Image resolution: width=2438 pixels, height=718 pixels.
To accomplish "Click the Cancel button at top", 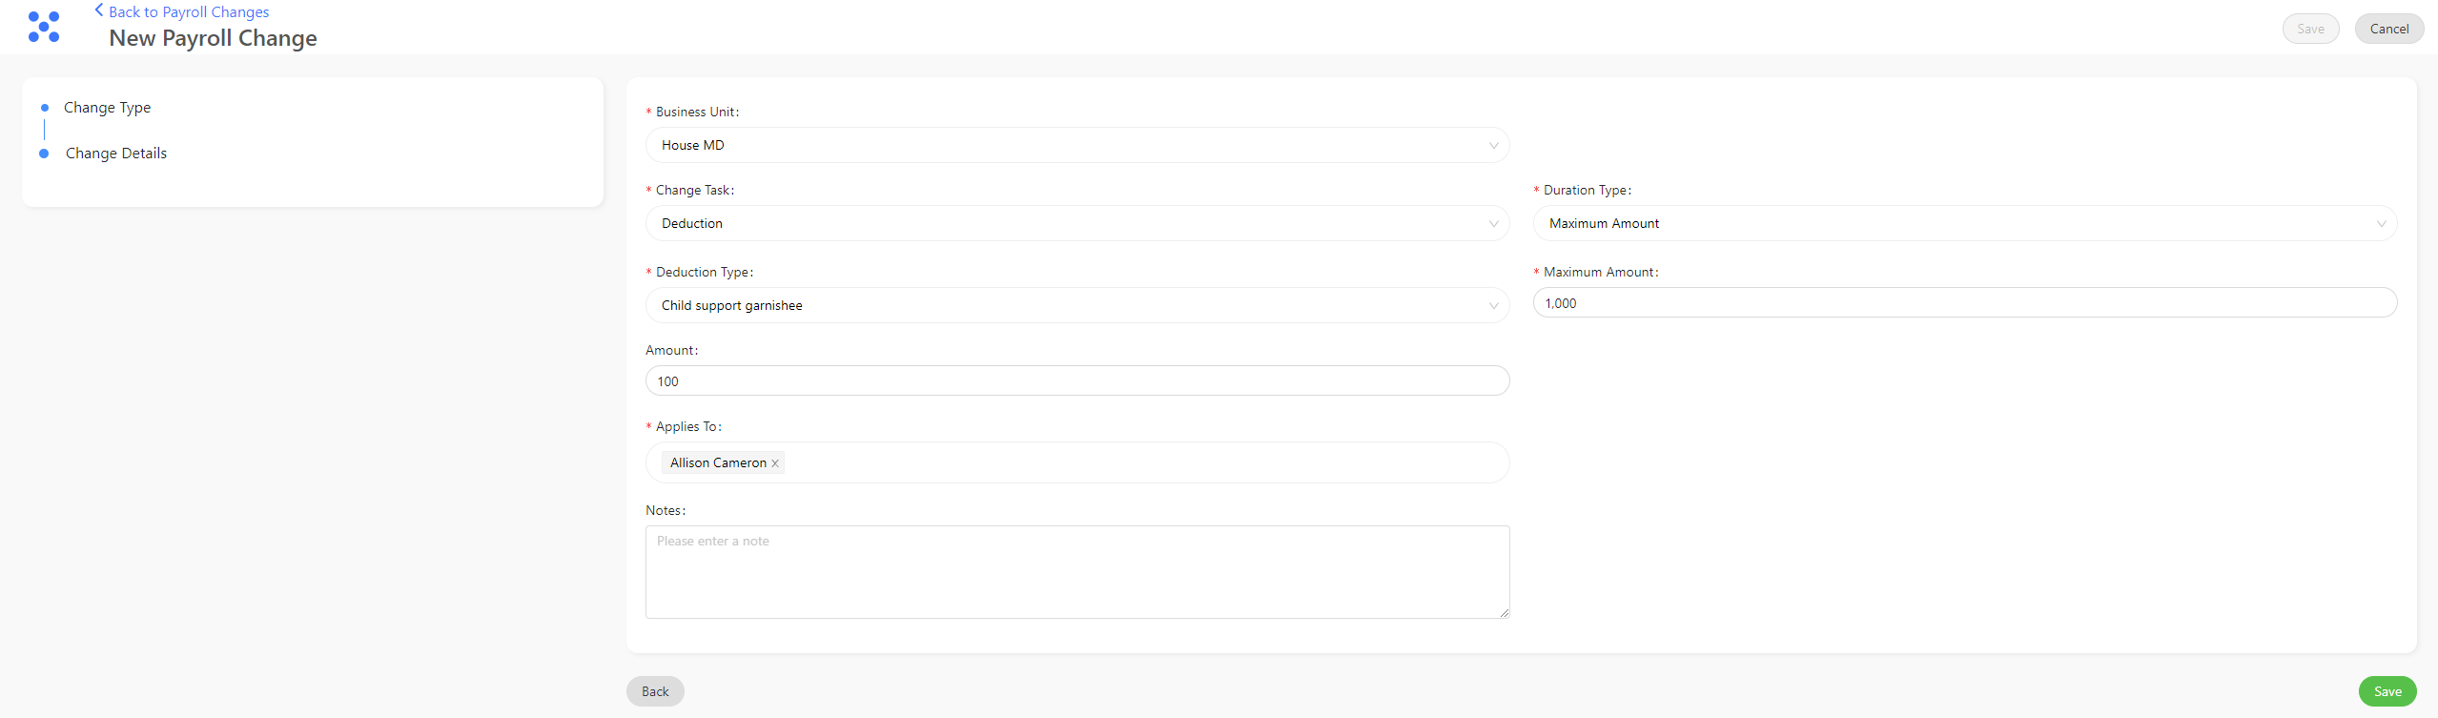I will [2389, 29].
